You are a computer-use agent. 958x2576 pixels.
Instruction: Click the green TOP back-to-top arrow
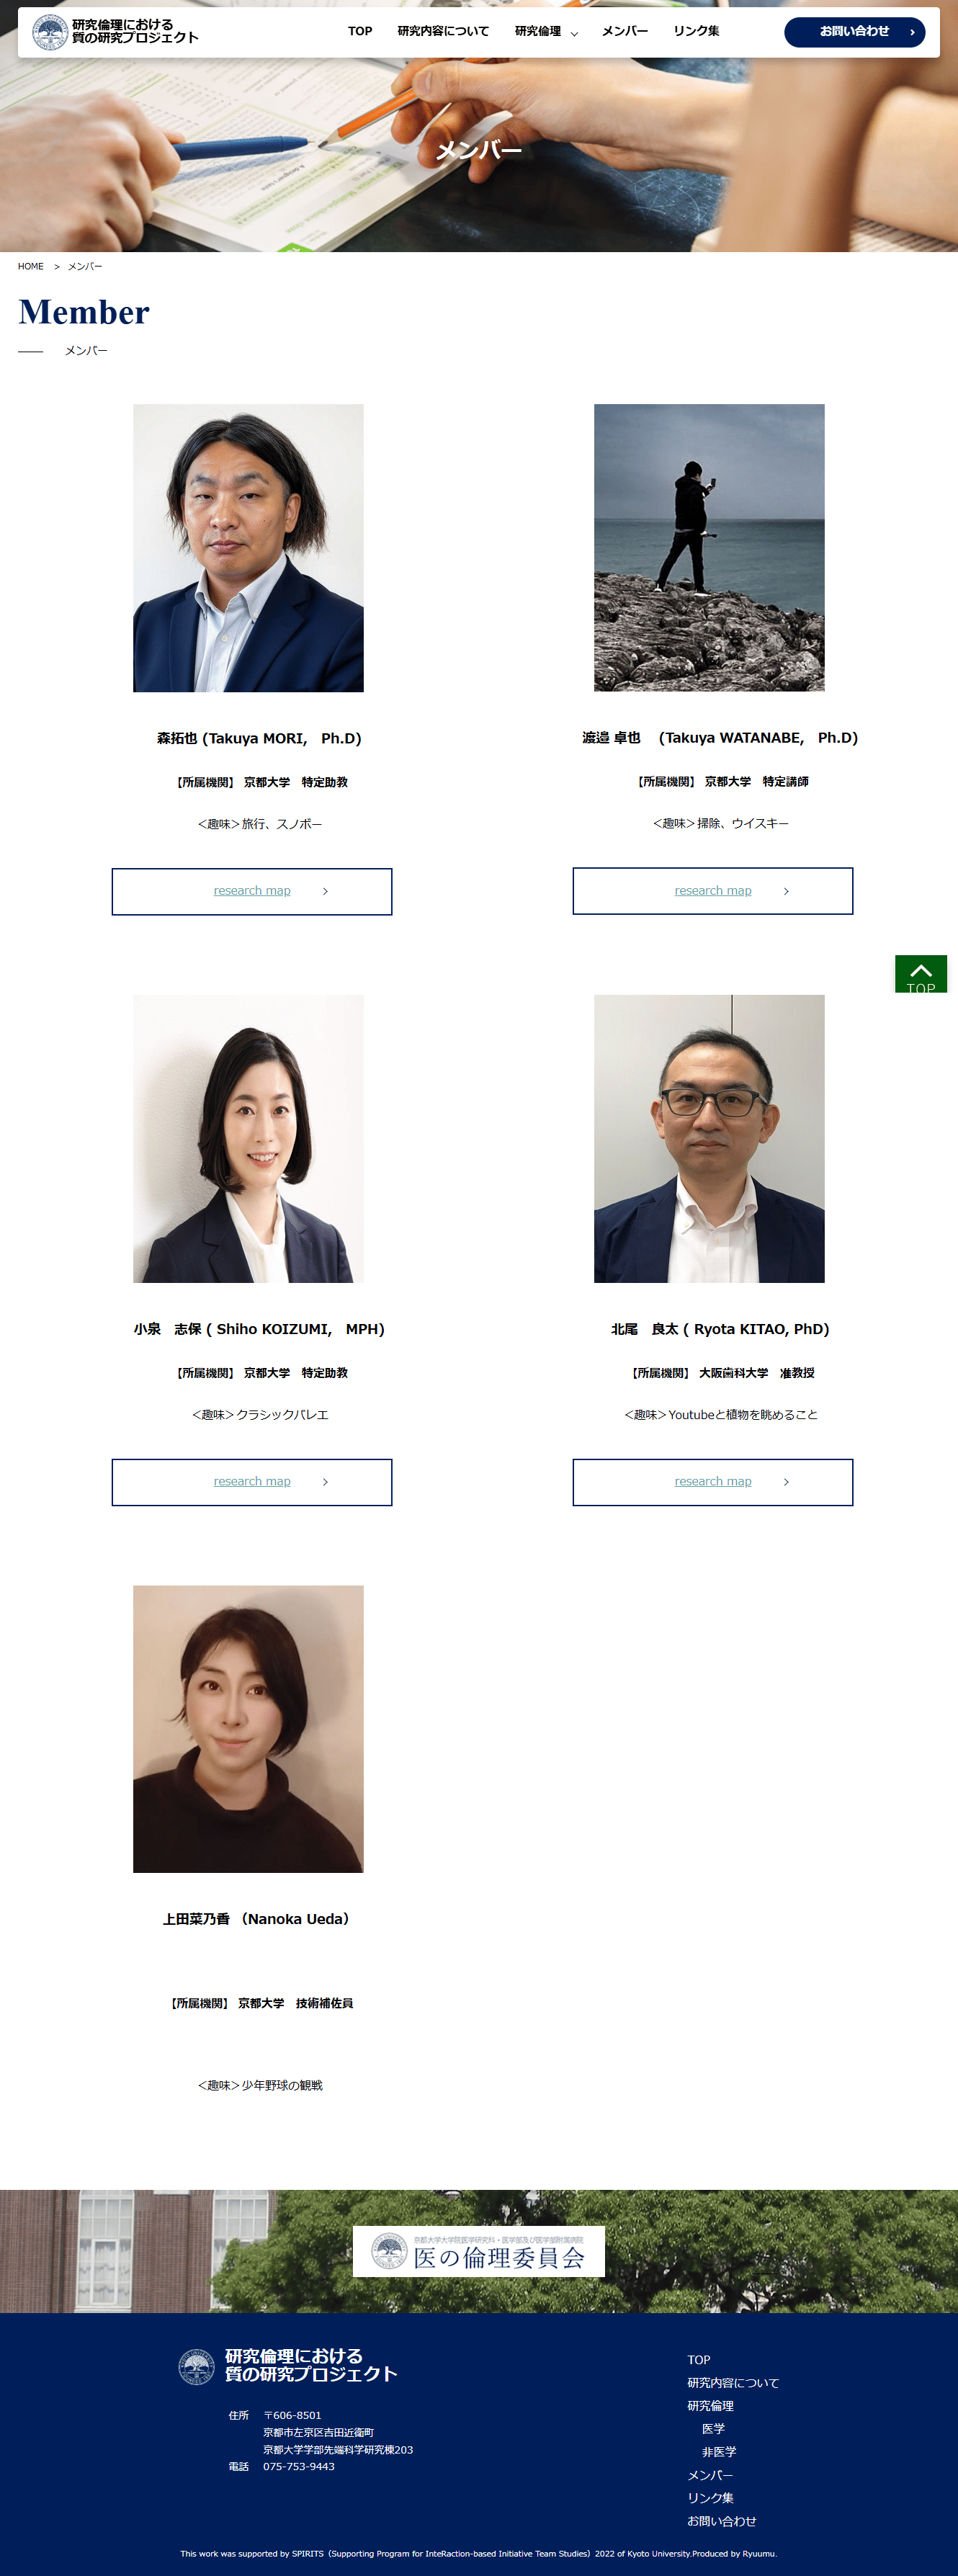coord(920,973)
